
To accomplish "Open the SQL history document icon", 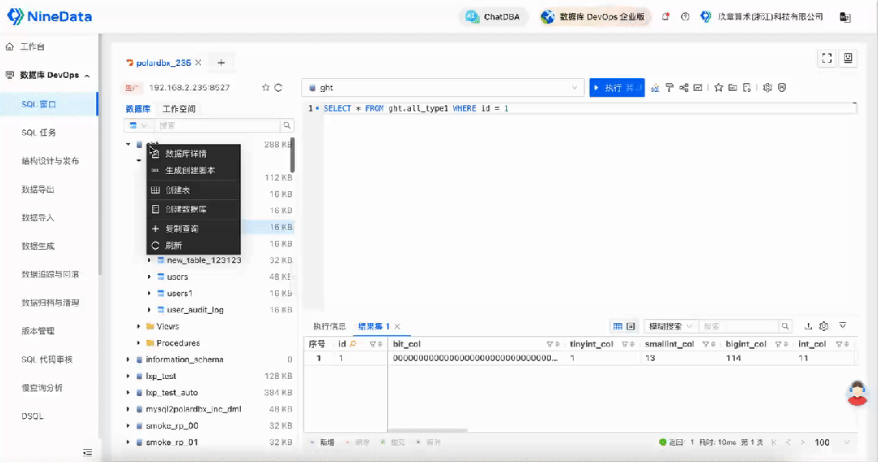I will pyautogui.click(x=747, y=88).
